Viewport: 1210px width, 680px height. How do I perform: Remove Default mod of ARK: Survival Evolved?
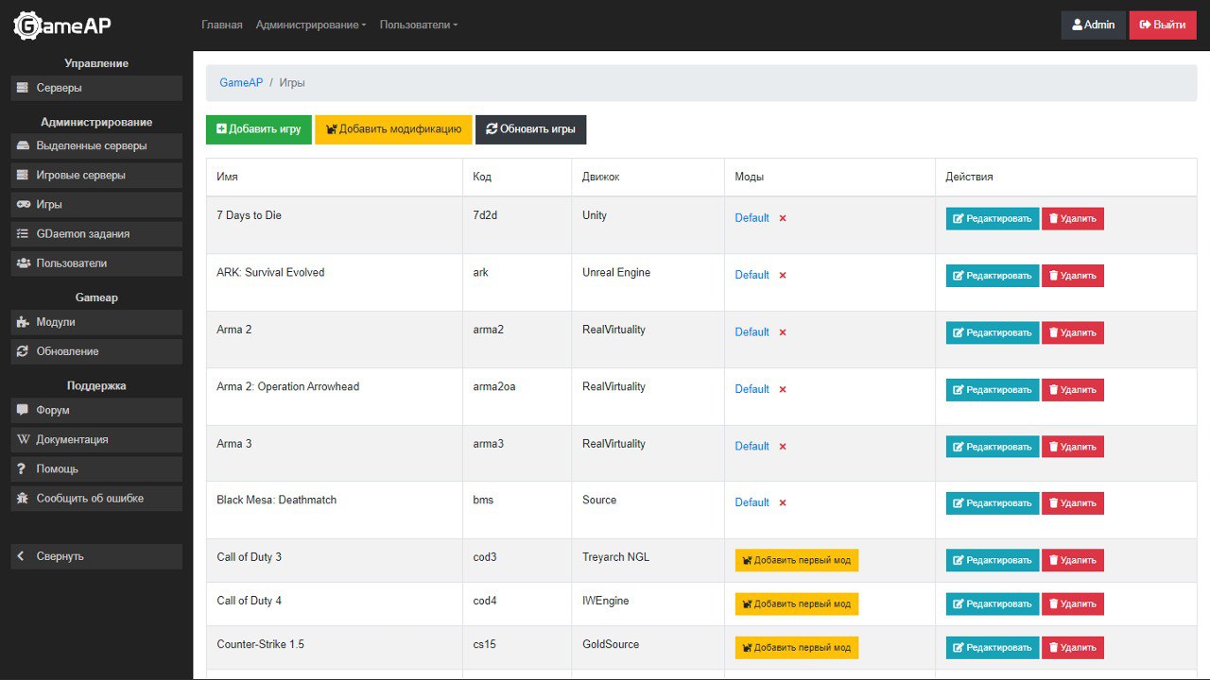coord(783,276)
